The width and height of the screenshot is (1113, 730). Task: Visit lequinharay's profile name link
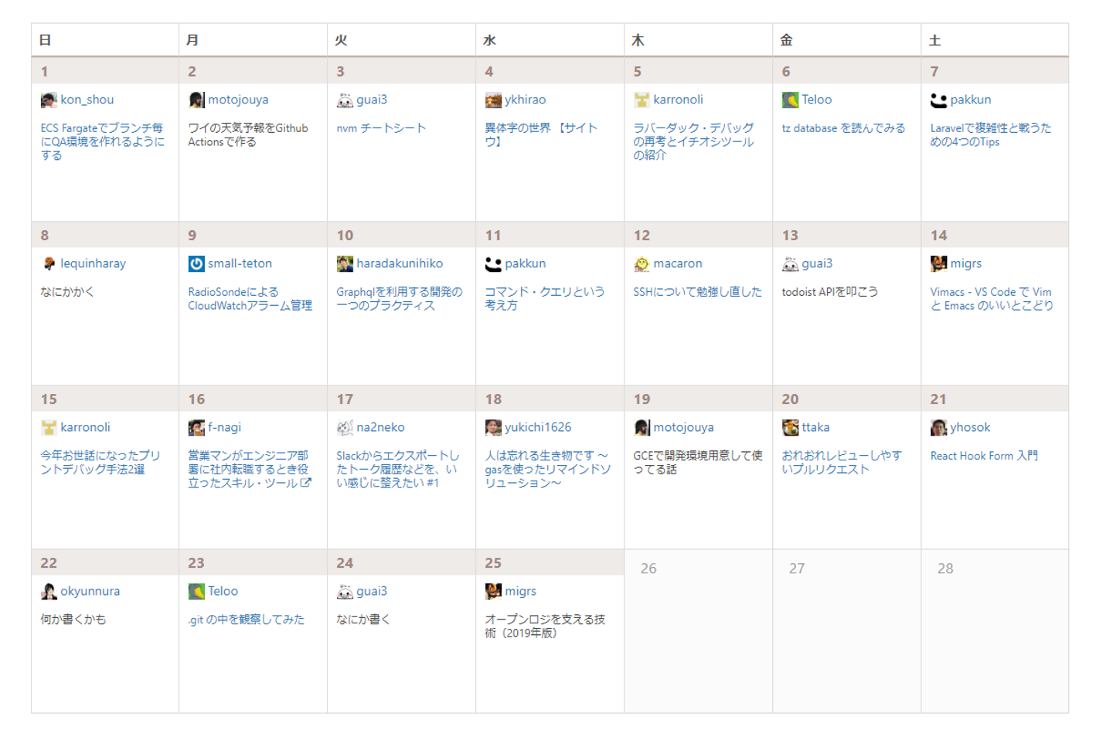click(x=93, y=263)
